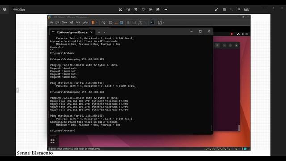286x161 pixels.
Task: Click VMware send Ctrl+Alt+Del icon
Action: 103,22
